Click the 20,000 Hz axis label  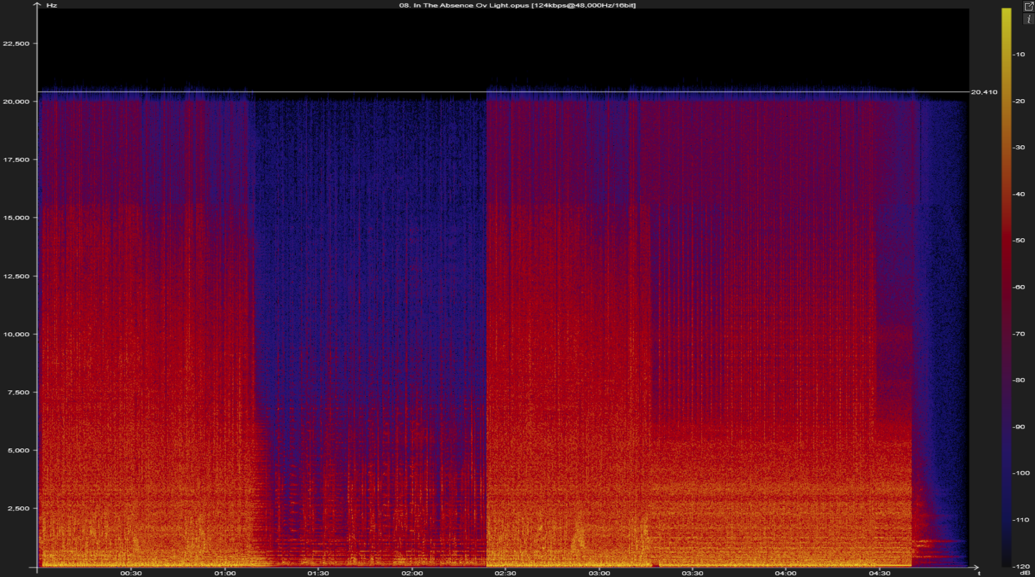click(16, 102)
